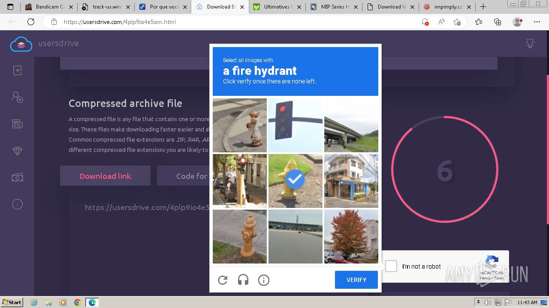Select the orange hydrant on grass tile
This screenshot has height=308, width=549.
click(x=240, y=237)
